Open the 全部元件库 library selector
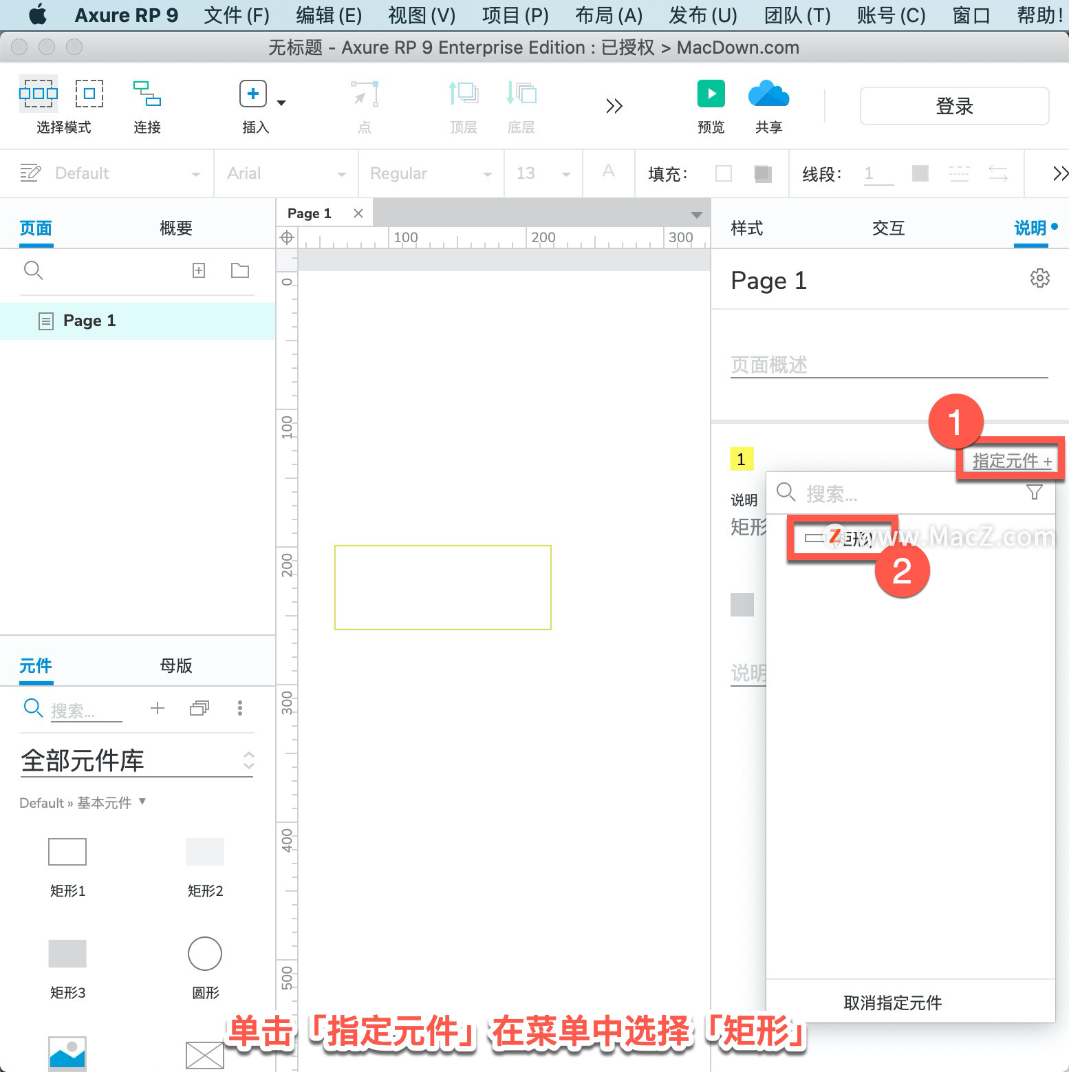 click(138, 760)
